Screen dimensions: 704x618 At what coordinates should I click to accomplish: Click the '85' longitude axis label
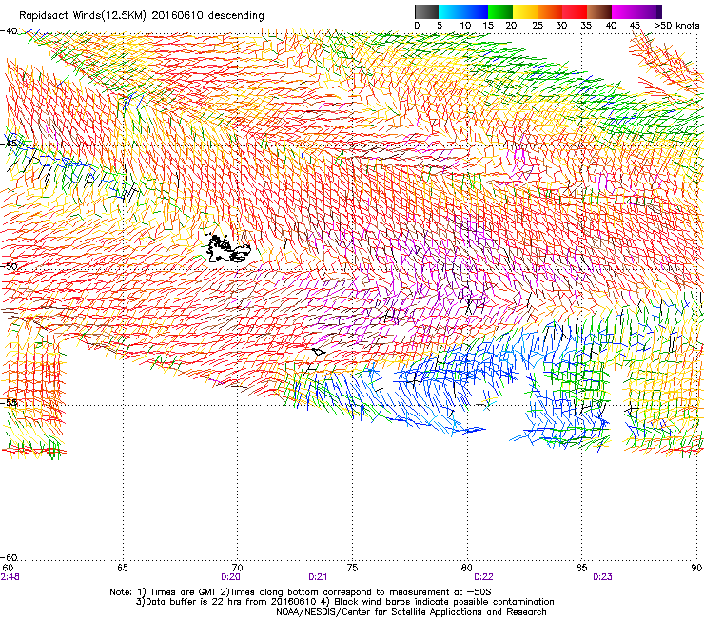pyautogui.click(x=581, y=568)
